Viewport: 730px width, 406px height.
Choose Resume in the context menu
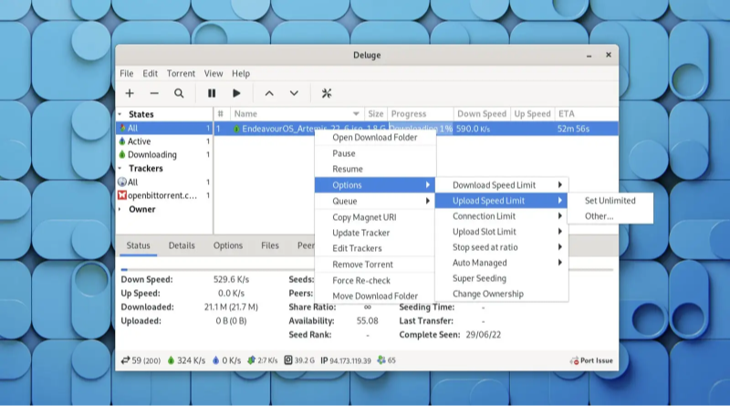375,169
